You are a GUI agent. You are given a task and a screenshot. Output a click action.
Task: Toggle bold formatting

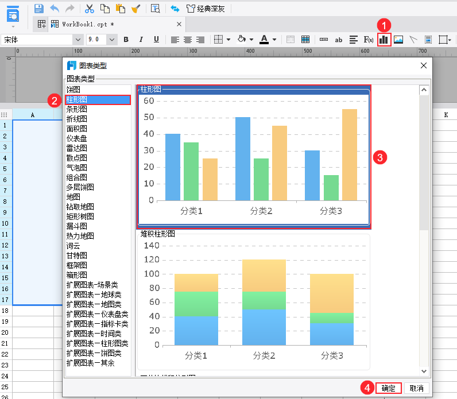pos(126,40)
